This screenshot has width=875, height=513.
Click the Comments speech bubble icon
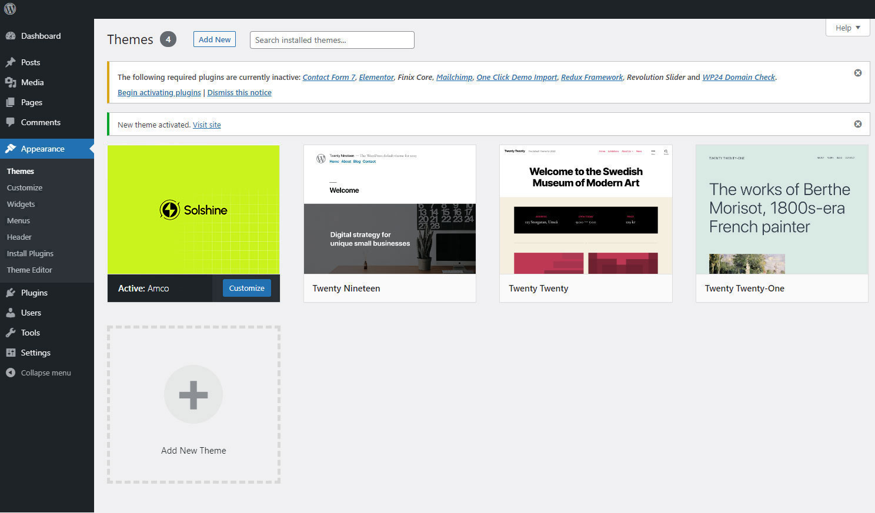click(x=11, y=122)
